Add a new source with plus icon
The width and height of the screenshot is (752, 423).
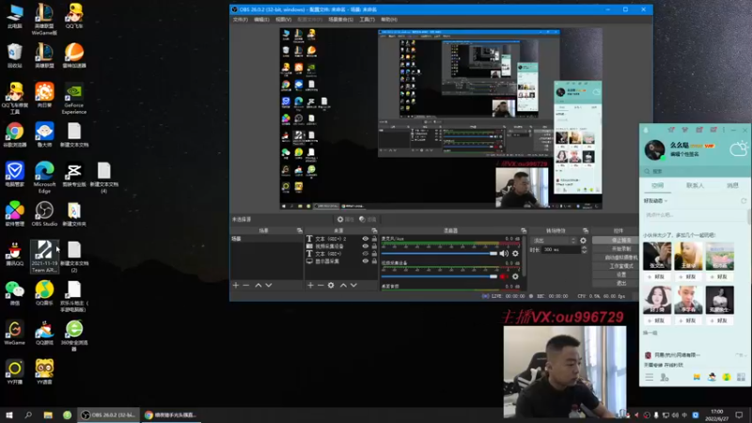tap(310, 286)
